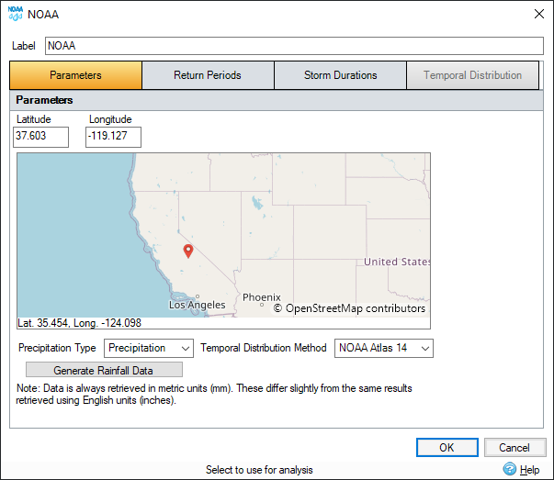
Task: Select the Temporal Distribution tab
Action: (x=473, y=75)
